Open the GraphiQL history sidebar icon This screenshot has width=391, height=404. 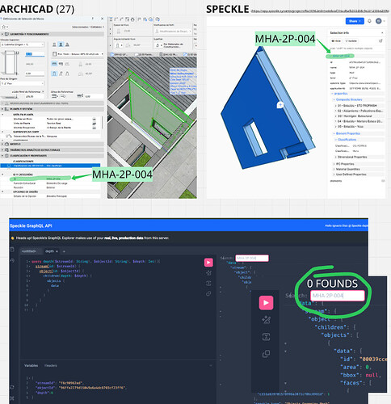point(12,260)
